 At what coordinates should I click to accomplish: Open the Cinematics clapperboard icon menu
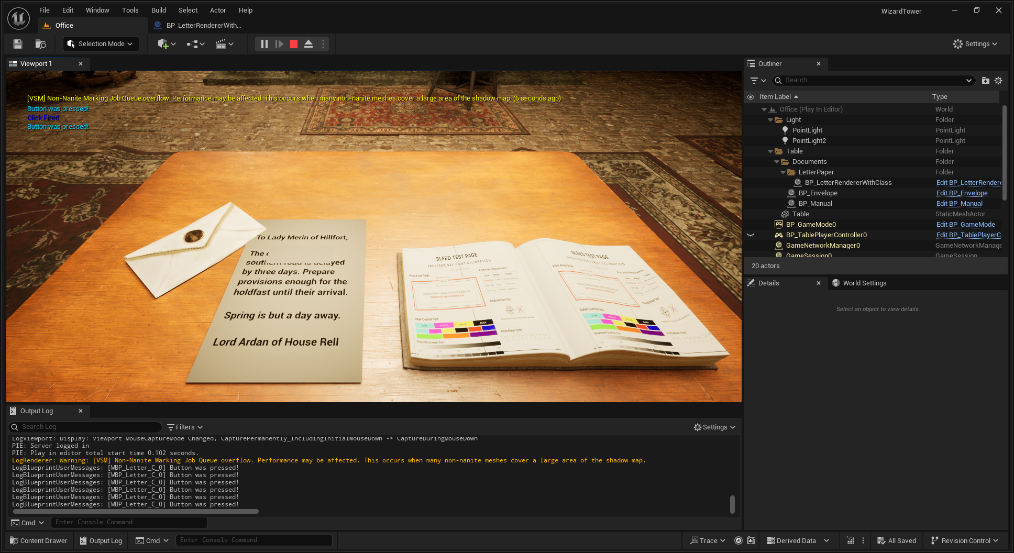point(225,44)
